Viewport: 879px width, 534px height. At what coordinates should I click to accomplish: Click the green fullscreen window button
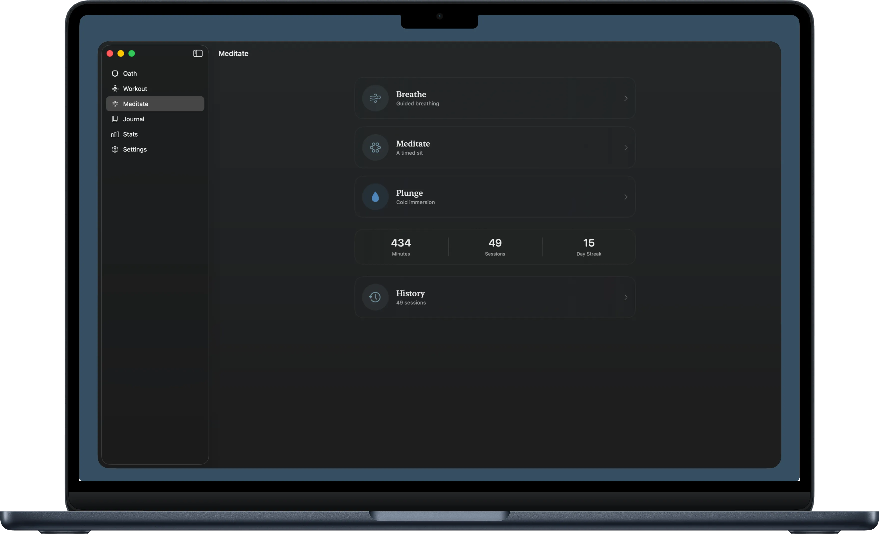click(x=132, y=53)
